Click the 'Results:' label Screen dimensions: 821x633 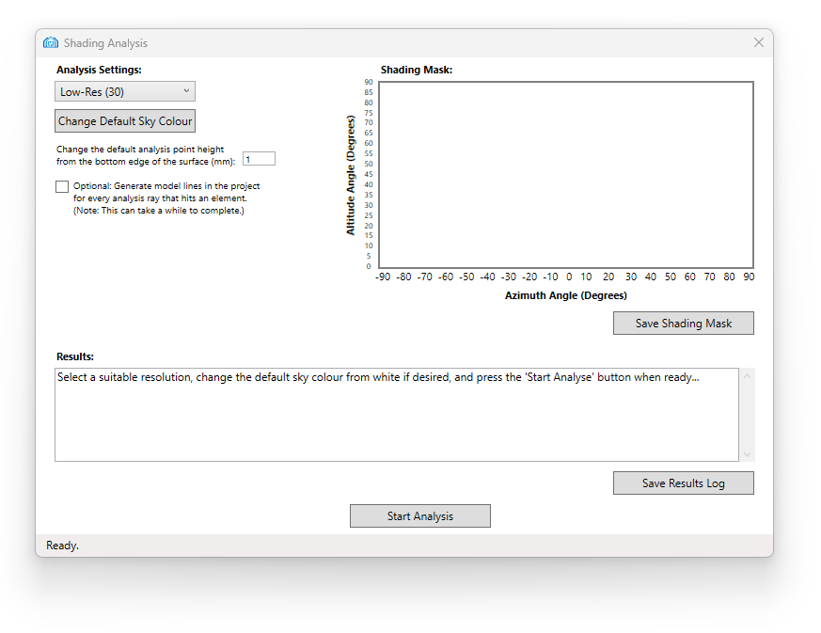(75, 356)
